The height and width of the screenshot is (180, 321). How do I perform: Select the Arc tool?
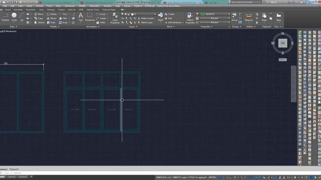point(22,17)
